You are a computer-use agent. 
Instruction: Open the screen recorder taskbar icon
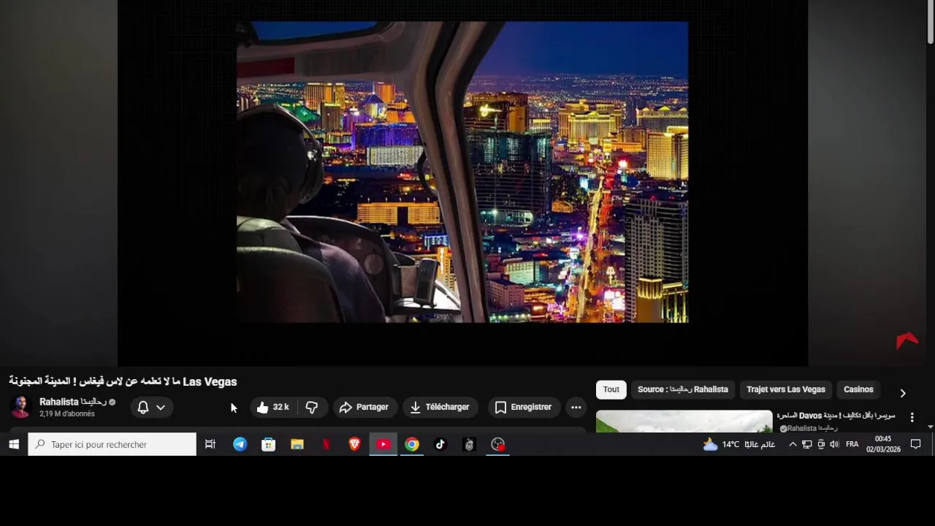click(x=498, y=444)
